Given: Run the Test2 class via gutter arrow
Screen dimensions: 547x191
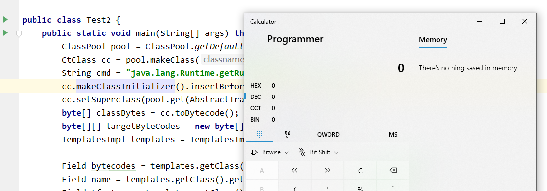Looking at the screenshot, I should [x=5, y=20].
